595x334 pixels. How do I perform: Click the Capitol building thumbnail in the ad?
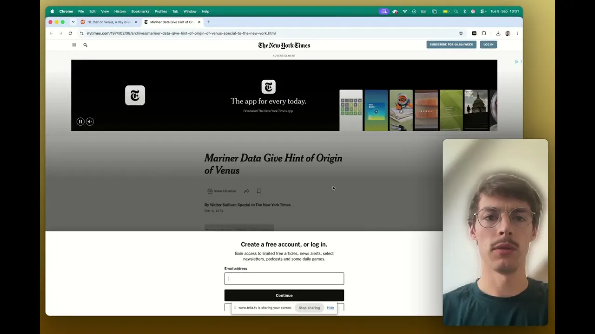click(x=476, y=110)
